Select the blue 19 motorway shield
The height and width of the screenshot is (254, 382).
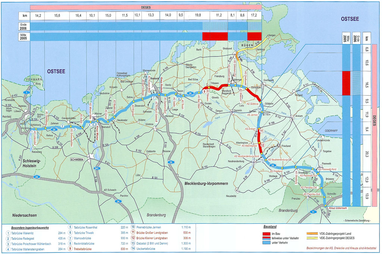tap(171, 162)
